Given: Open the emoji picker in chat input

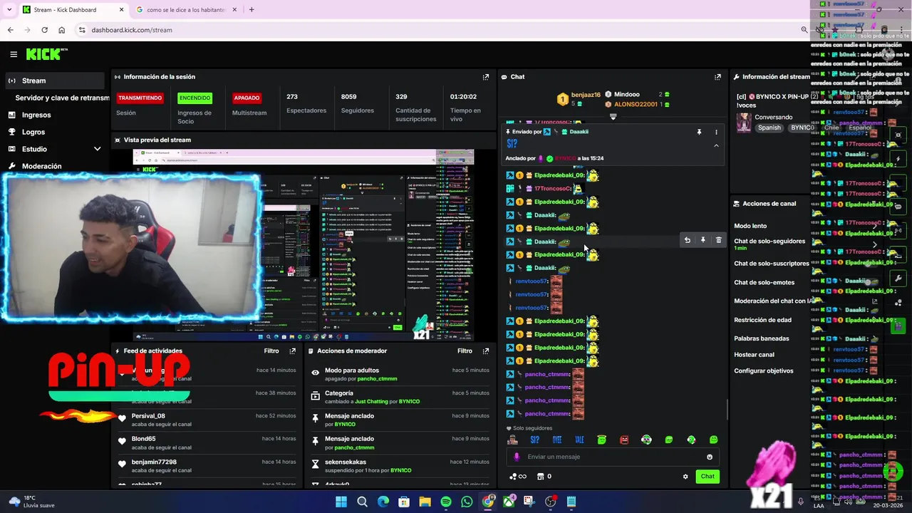Looking at the screenshot, I should [710, 457].
